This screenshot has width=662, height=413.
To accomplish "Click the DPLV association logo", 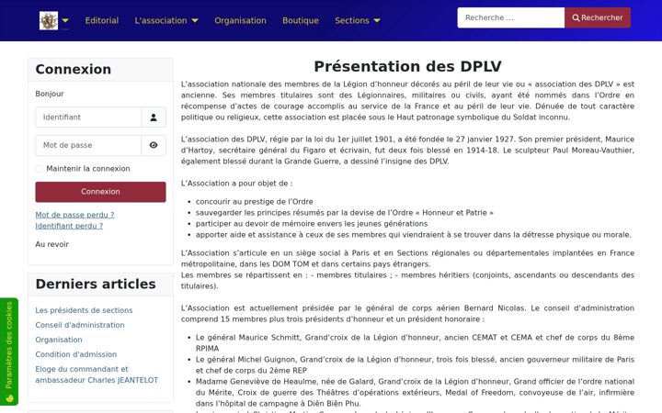I will coord(49,20).
